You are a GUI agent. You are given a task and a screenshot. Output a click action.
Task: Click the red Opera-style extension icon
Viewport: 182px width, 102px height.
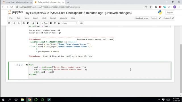click(160, 7)
